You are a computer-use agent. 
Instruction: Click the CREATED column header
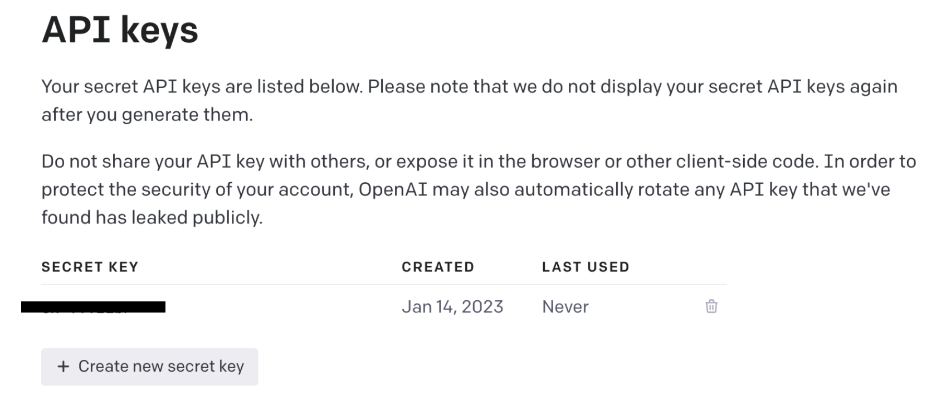click(438, 267)
